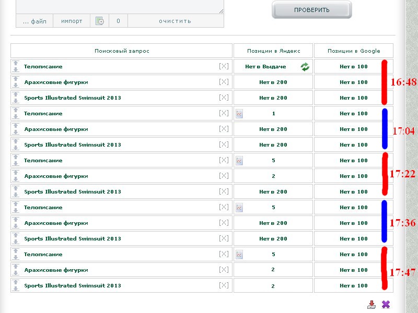This screenshot has width=418, height=313.
Task: Move the fifth Телописание row up
Action: coord(16,251)
